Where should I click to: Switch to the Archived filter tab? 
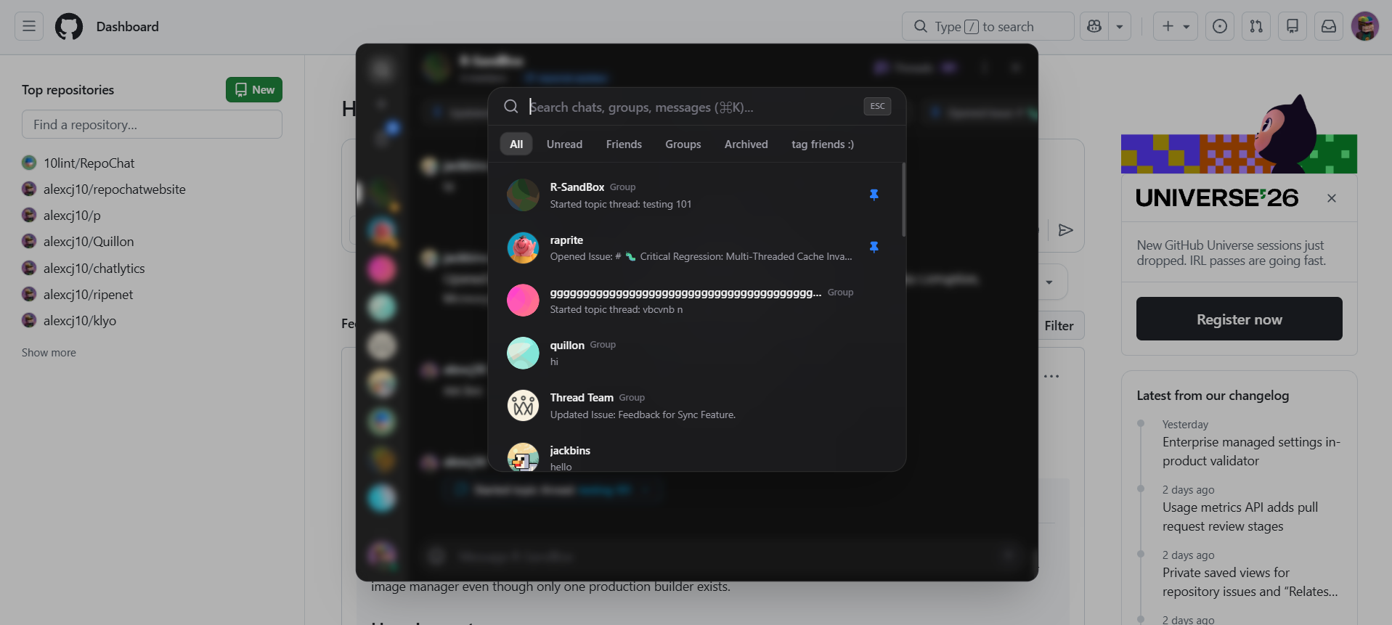click(746, 144)
